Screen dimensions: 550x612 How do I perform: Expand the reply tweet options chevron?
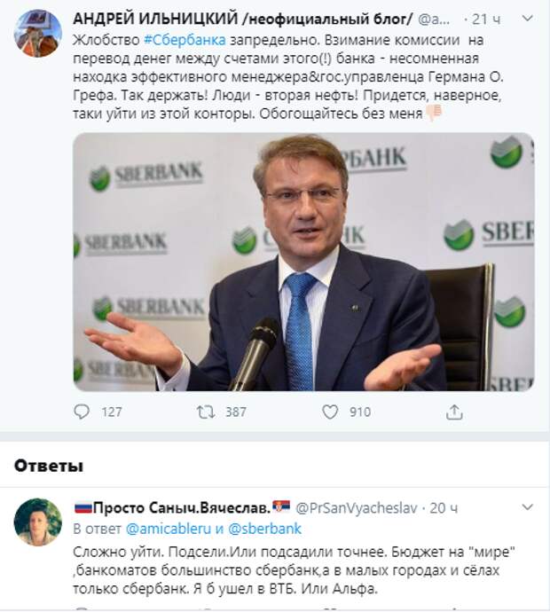(528, 506)
